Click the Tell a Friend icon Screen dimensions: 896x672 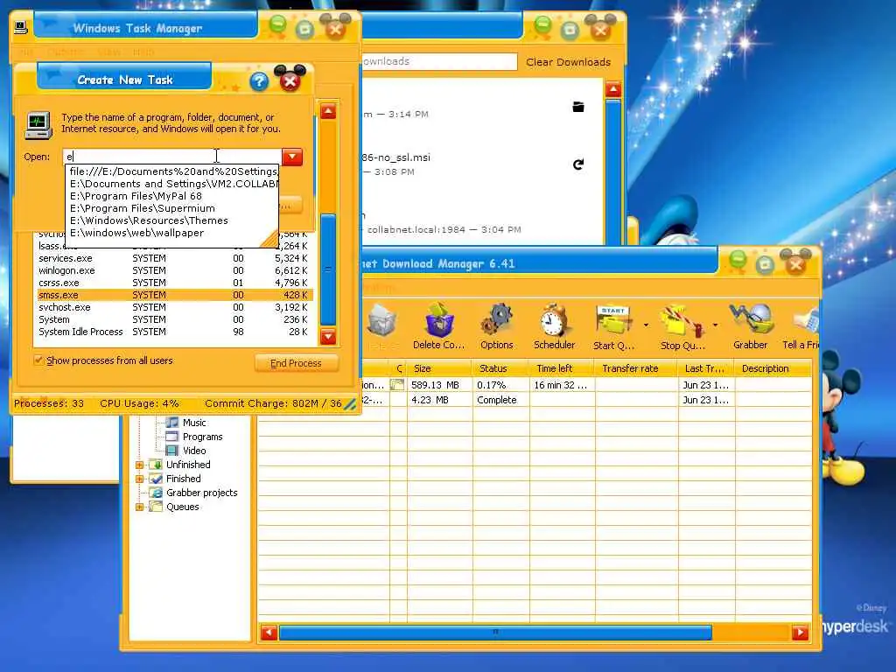pos(807,320)
